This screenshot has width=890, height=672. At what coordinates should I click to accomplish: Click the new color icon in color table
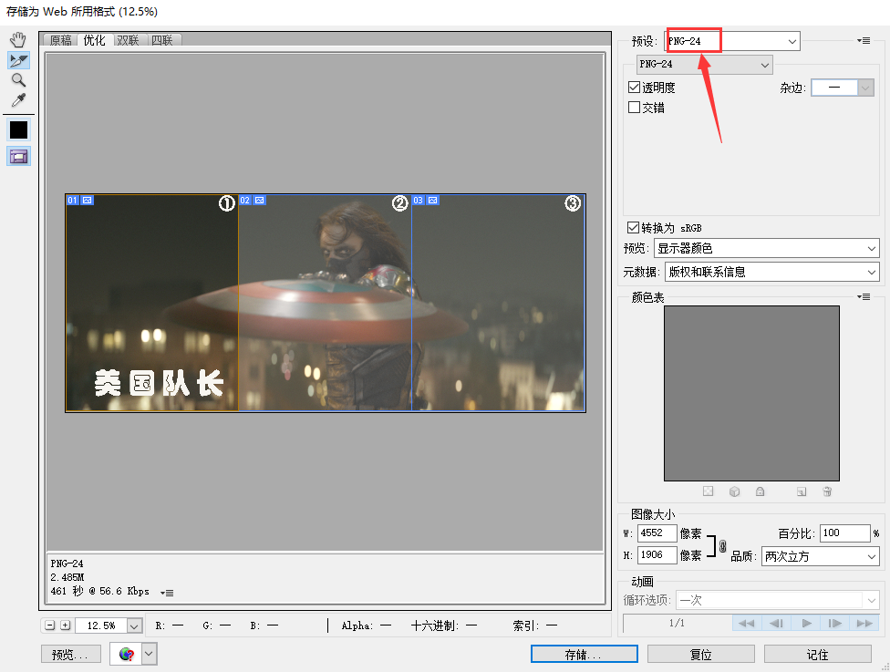[x=802, y=491]
